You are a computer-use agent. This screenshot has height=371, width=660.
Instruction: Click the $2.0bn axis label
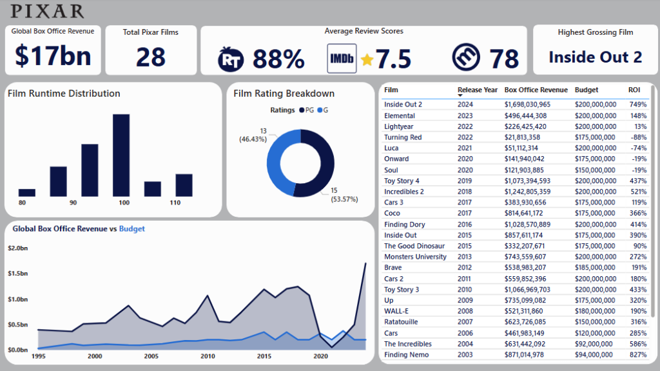[x=17, y=248]
